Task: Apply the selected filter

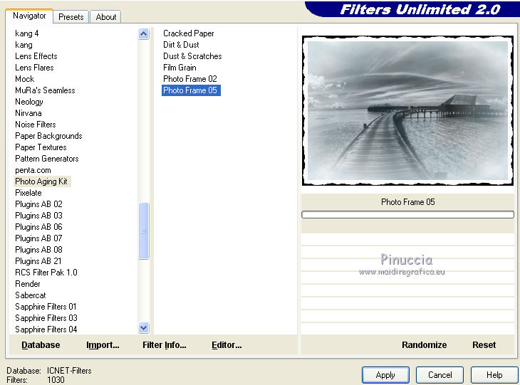Action: [385, 375]
